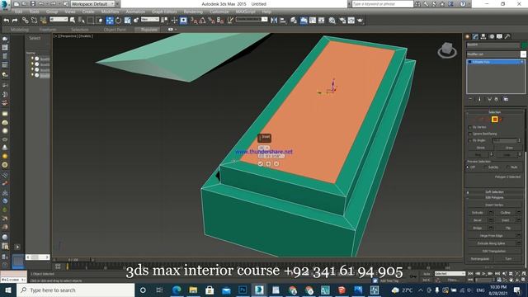
Task: Select the Polygon sub-object level icon
Action: [494, 119]
